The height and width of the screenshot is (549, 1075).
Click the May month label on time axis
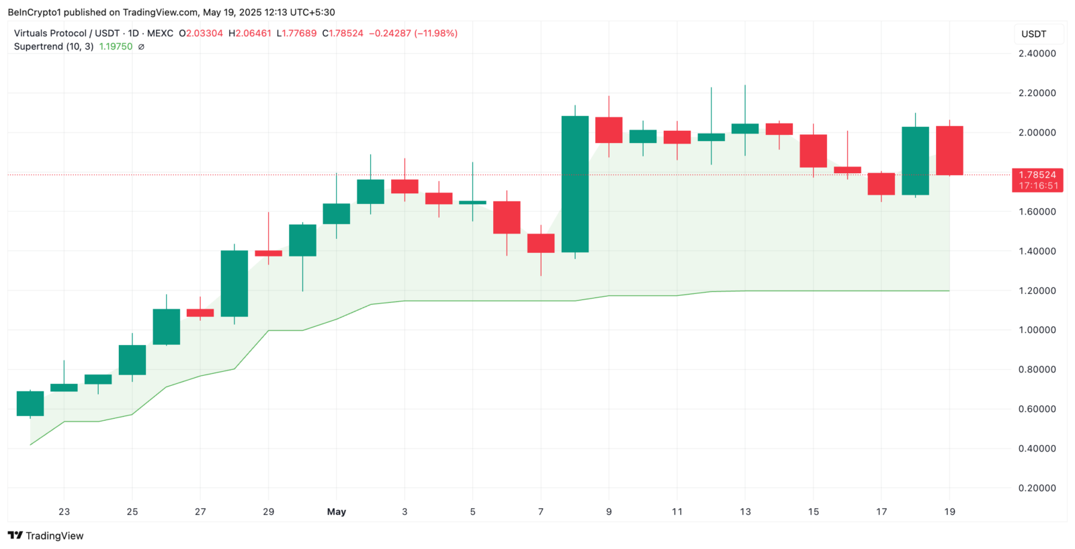(337, 511)
